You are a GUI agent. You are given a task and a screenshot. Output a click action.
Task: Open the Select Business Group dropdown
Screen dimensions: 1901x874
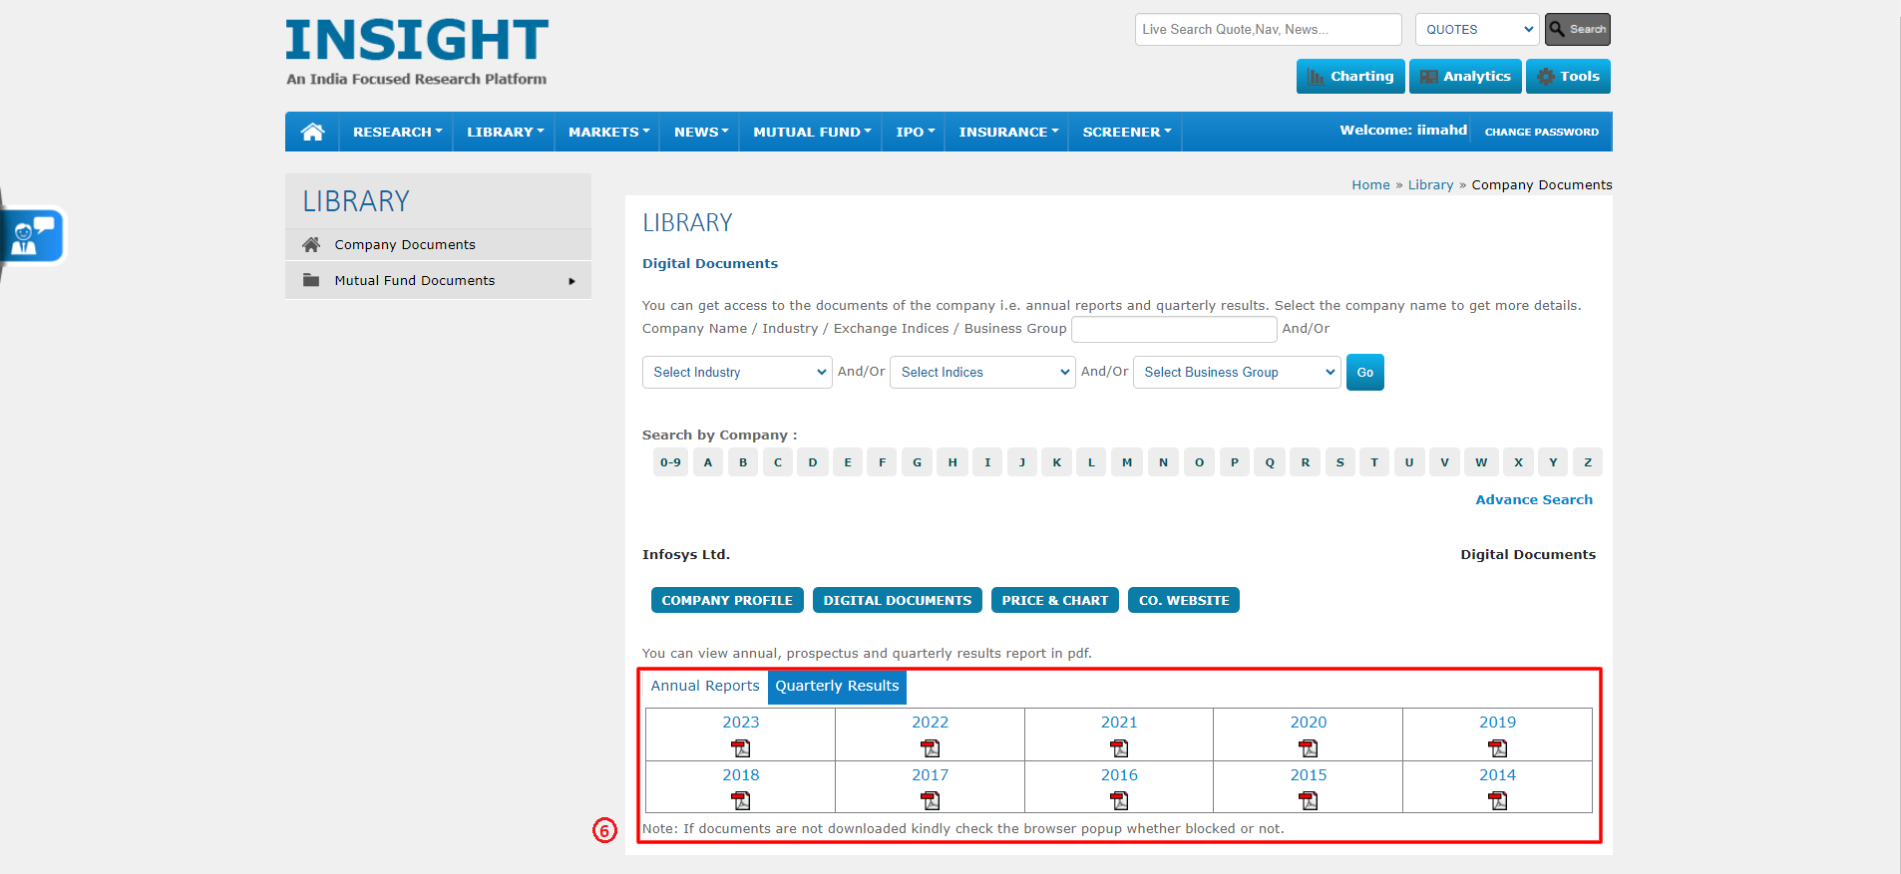1237,372
